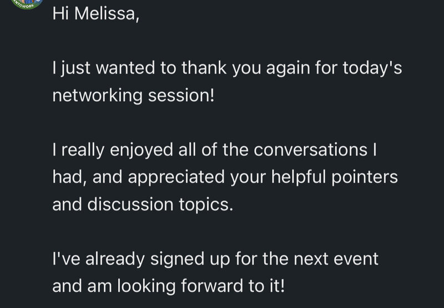Viewport: 444px width, 308px height.
Task: Click the word 'forward' in the last line
Action: 212,286
